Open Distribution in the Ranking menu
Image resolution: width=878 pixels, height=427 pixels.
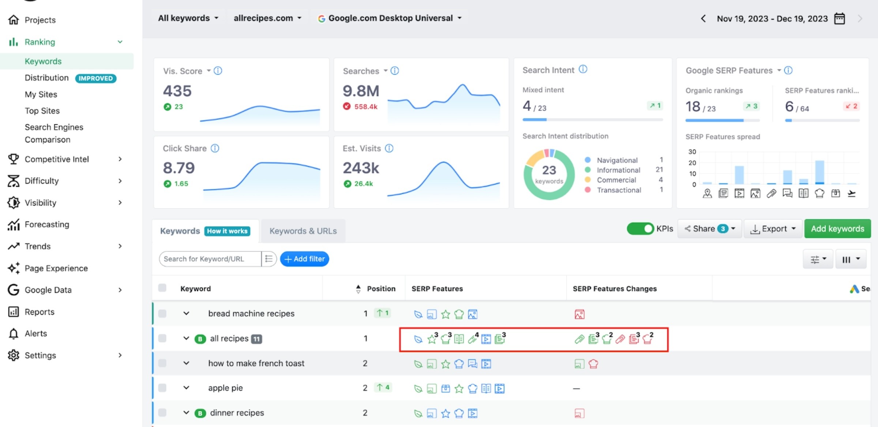46,78
